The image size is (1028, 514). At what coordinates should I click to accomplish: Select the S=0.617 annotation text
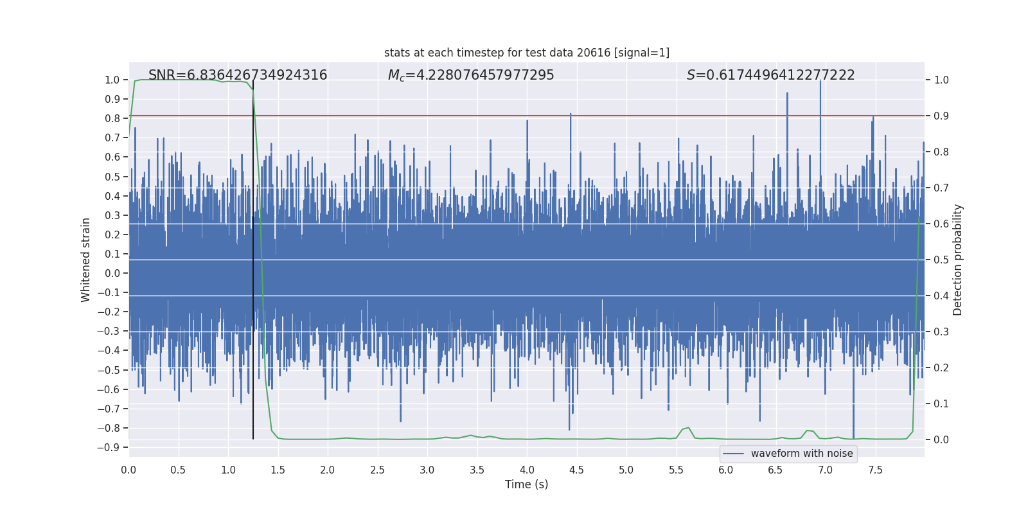coord(770,75)
